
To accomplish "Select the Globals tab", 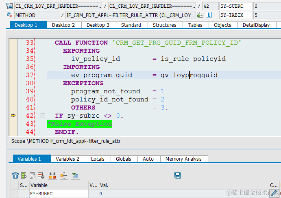I will coord(124,159).
